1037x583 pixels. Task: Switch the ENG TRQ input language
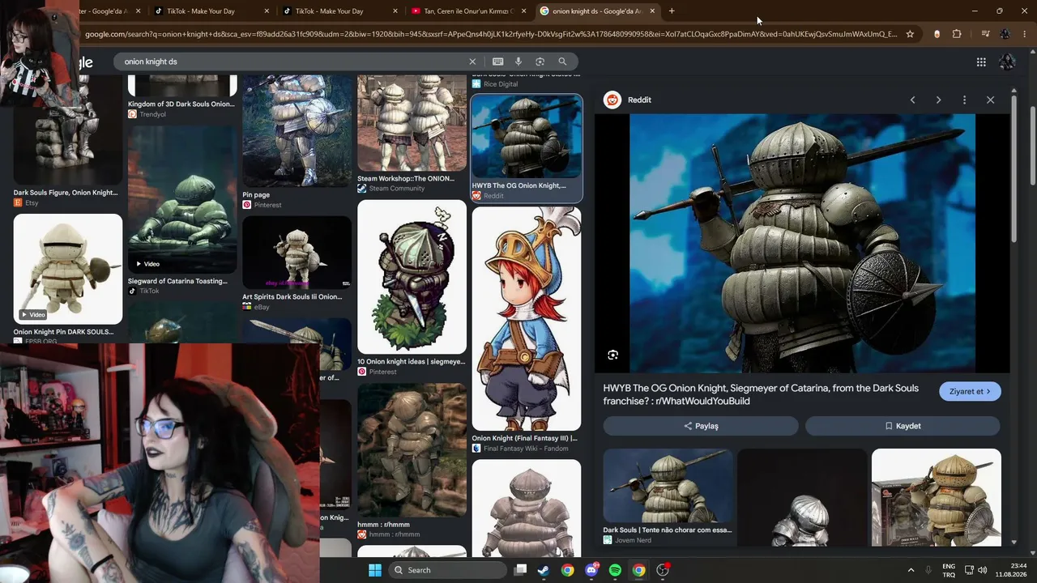(949, 570)
